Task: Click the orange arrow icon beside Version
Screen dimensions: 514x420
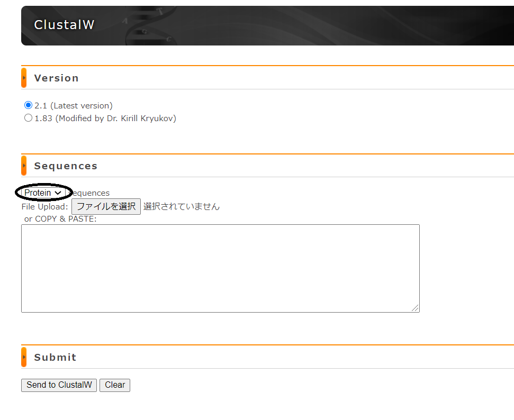Action: (x=24, y=78)
